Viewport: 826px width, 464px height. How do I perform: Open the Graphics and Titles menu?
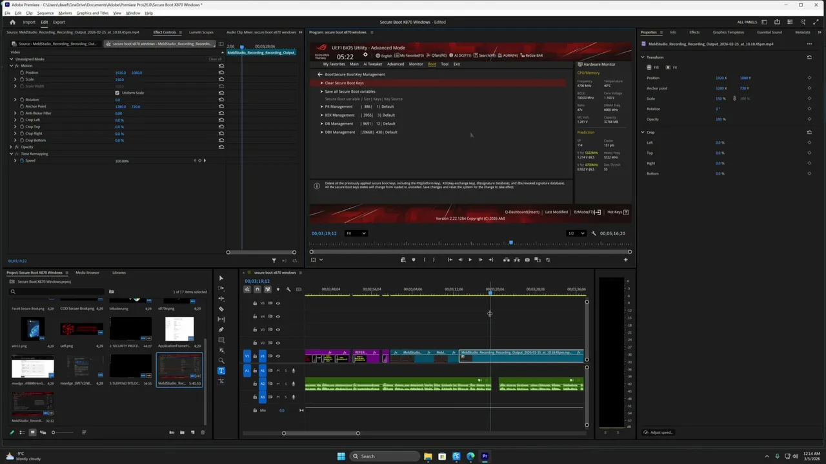(92, 13)
